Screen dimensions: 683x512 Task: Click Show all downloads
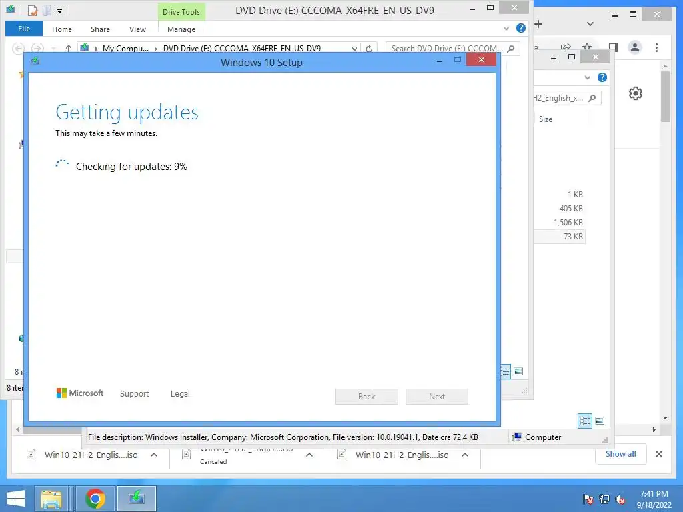point(620,454)
